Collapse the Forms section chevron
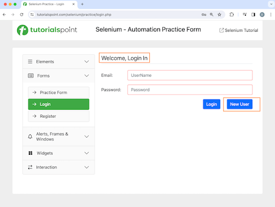Screen dimensions: 275x207 (x=86, y=76)
